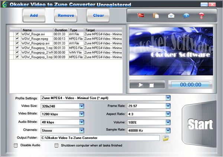The height and width of the screenshot is (157, 223).
Task: Toggle checkbox for WOW_Rougepsp_3 row
Action: tap(17, 57)
